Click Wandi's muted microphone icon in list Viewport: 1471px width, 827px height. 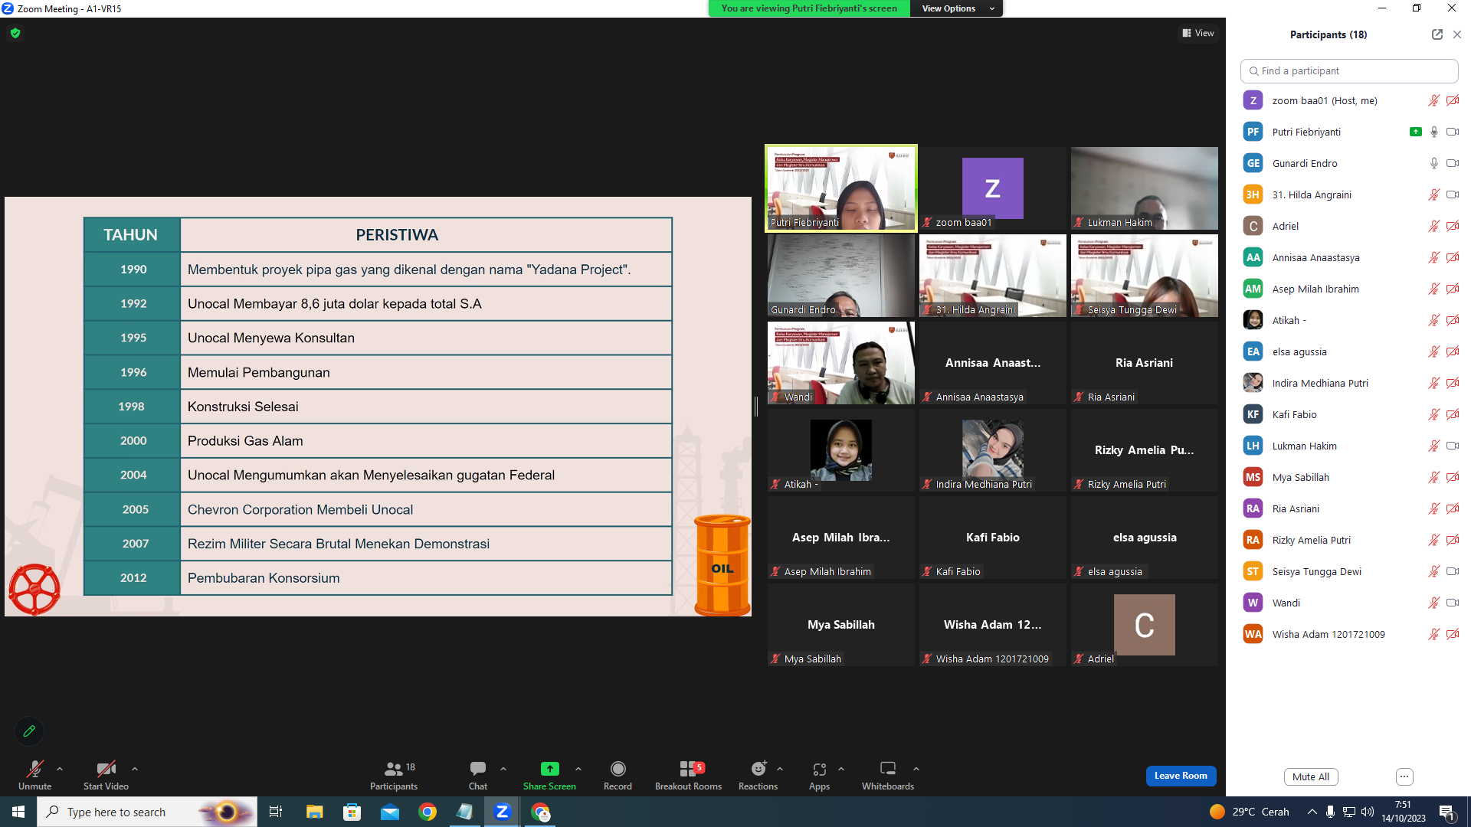1434,603
